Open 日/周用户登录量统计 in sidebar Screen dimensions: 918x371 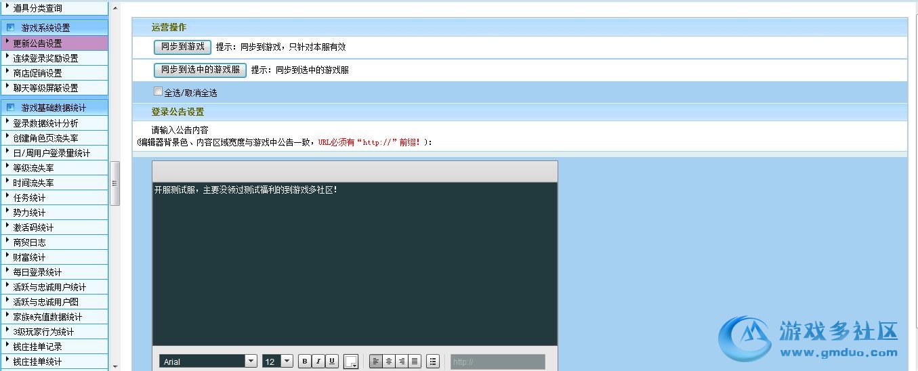pyautogui.click(x=54, y=152)
